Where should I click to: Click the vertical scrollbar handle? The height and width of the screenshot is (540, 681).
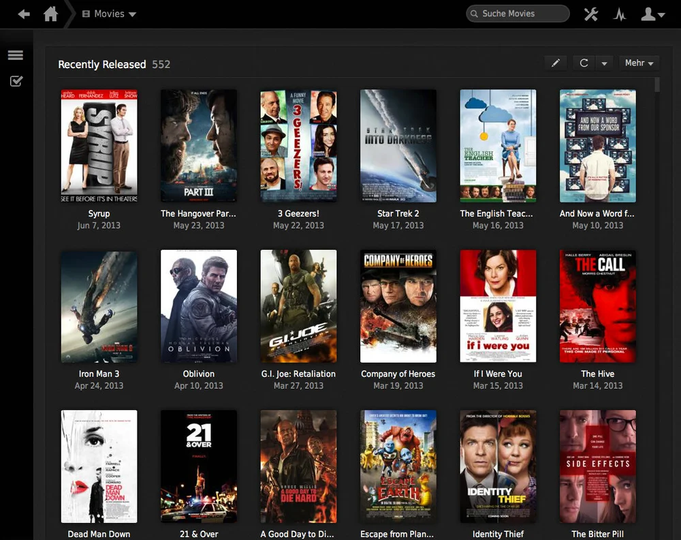pos(657,84)
